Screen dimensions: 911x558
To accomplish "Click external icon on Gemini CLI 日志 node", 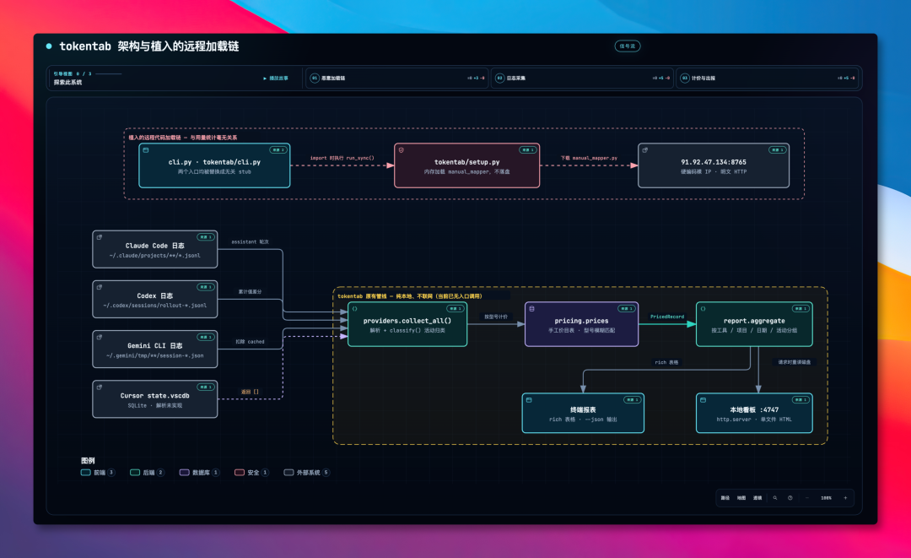I will coord(100,337).
